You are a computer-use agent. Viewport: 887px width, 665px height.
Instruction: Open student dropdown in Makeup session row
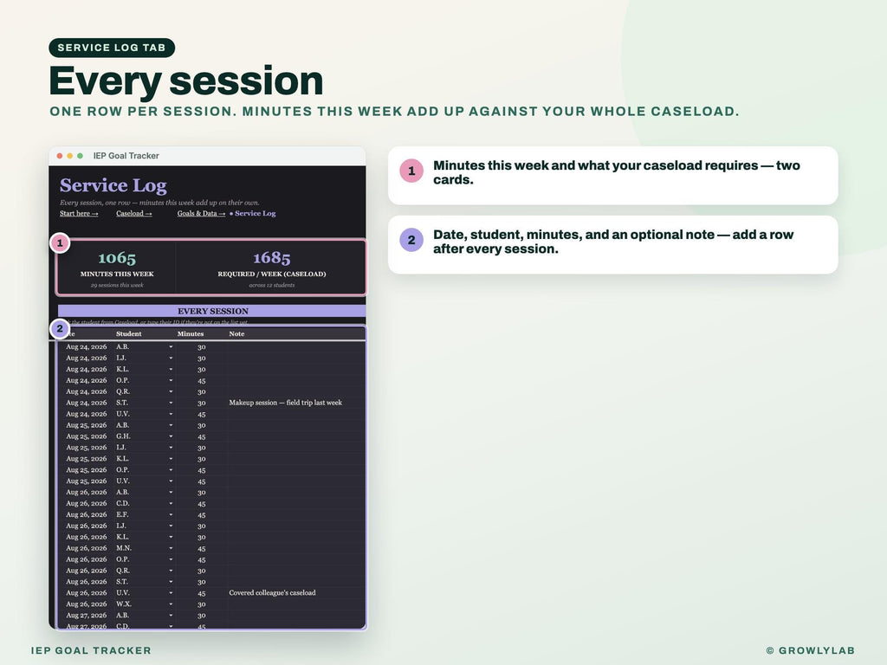pyautogui.click(x=171, y=403)
